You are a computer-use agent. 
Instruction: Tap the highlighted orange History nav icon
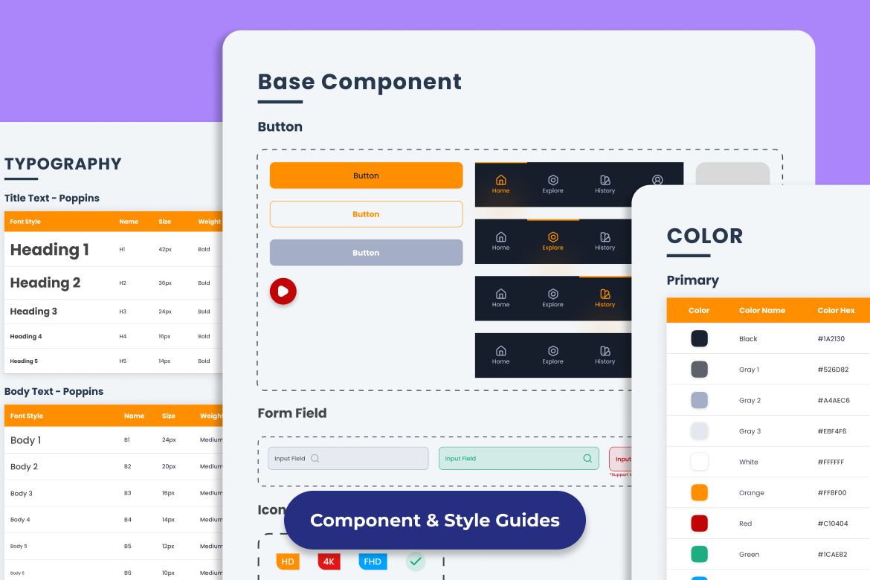pyautogui.click(x=605, y=294)
